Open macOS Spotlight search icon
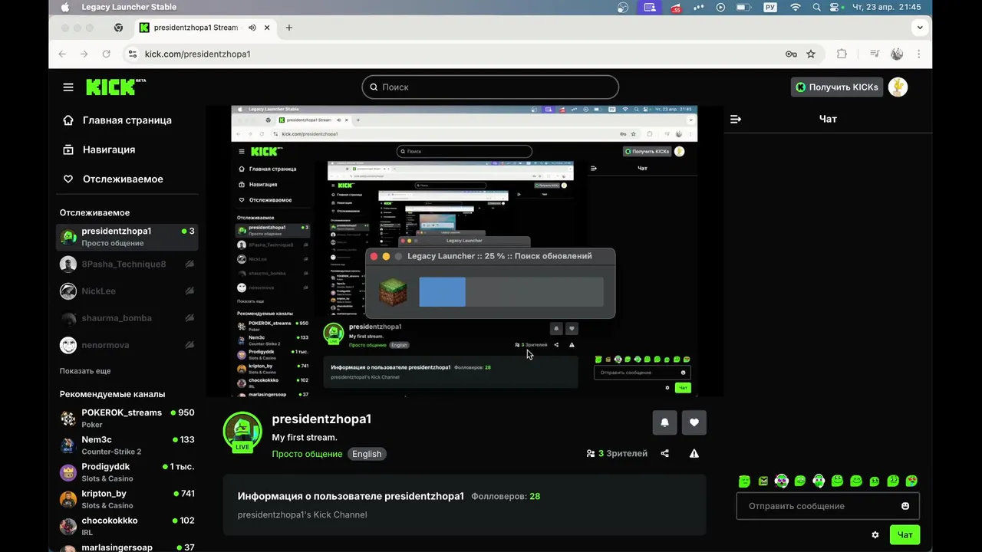Viewport: 982px width, 552px height. 816,8
